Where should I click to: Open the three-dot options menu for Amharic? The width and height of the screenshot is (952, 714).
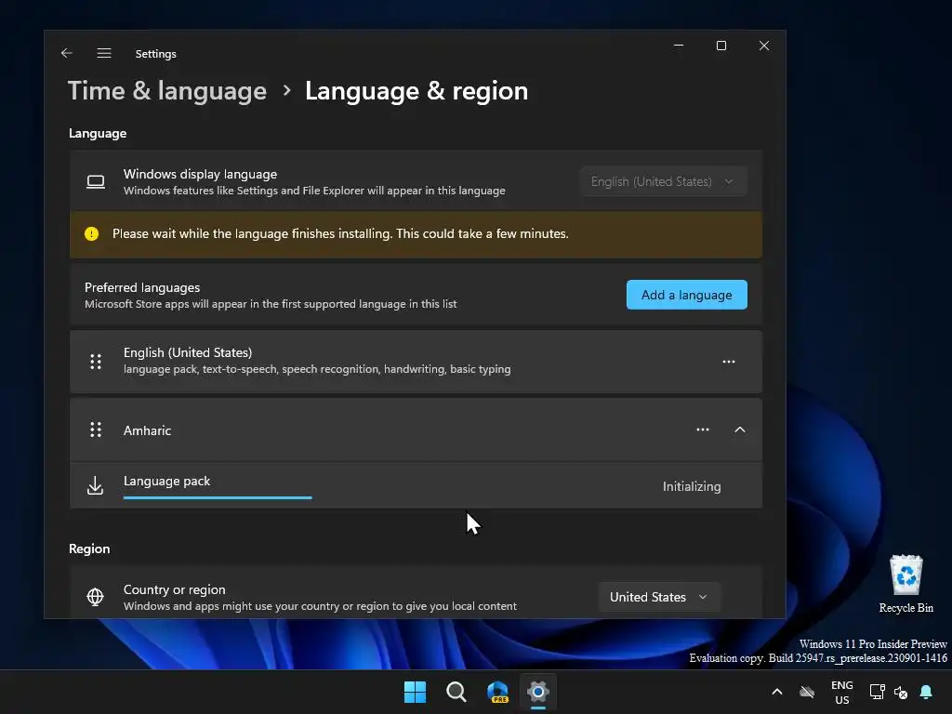coord(703,430)
